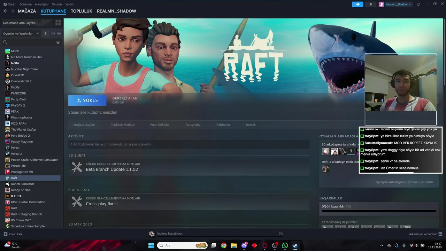Viewport: 446px width, 251px height.
Task: Click the Portal 2 game icon
Action: [x=8, y=154]
